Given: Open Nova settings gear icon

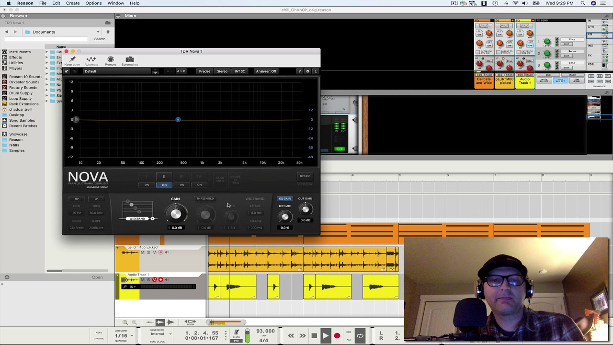Looking at the screenshot, I should point(307,71).
